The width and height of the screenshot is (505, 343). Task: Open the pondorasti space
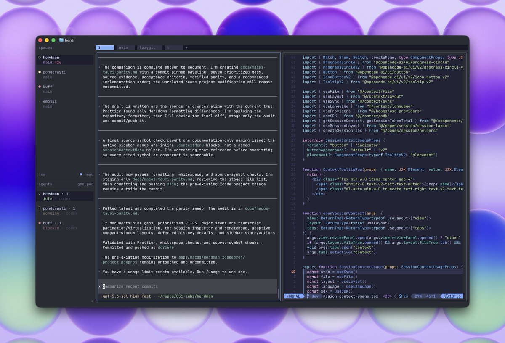[x=65, y=74]
